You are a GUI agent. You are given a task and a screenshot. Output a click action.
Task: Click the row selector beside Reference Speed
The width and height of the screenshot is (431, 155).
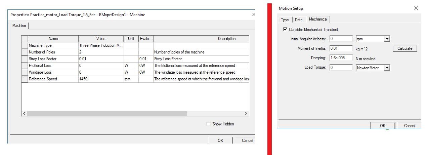click(x=25, y=79)
